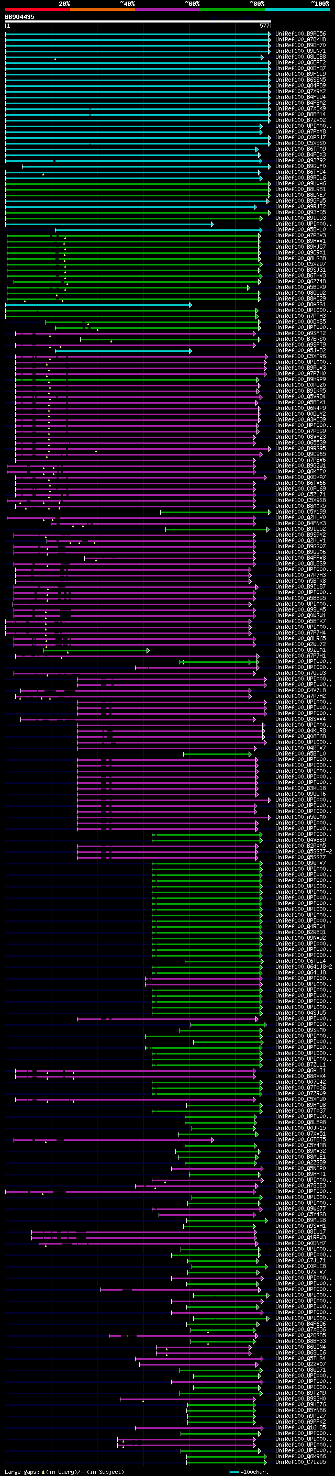The width and height of the screenshot is (335, 1476).
Task: Select the UniRef100_B8AI29 label
Action: (x=300, y=298)
